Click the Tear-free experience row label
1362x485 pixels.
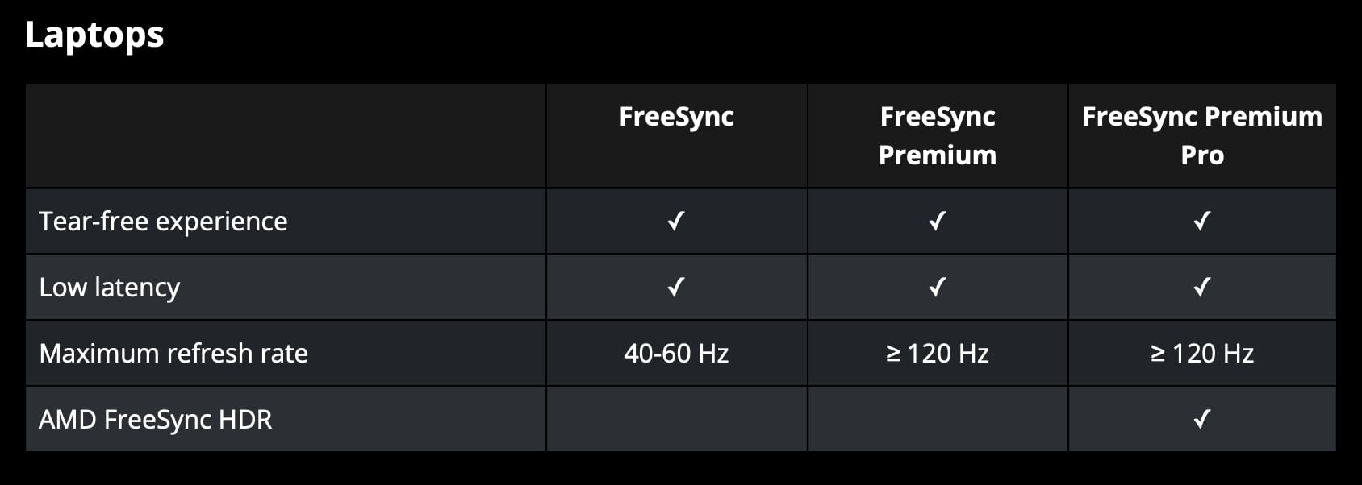[163, 222]
